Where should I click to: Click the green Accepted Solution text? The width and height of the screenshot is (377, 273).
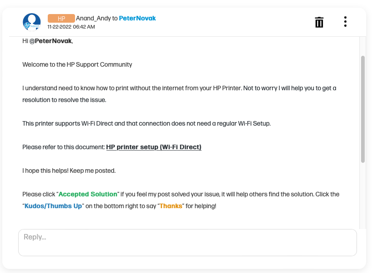(x=88, y=194)
